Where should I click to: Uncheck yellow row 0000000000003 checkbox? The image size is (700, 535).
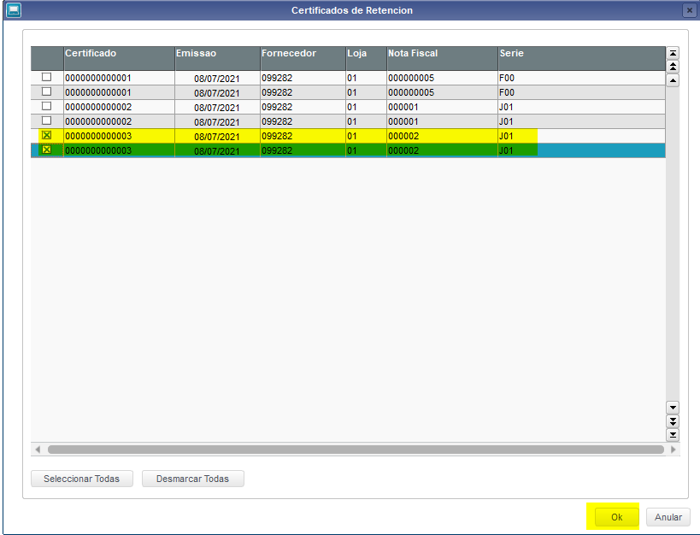(46, 135)
